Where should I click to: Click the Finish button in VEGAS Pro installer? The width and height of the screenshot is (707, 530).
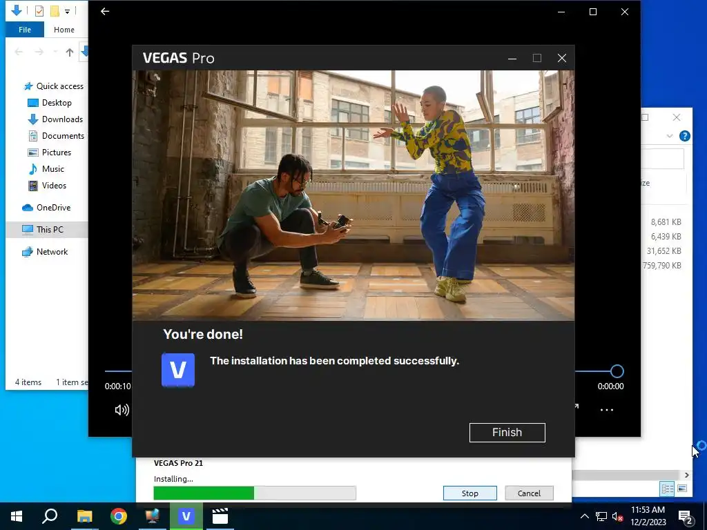point(507,432)
